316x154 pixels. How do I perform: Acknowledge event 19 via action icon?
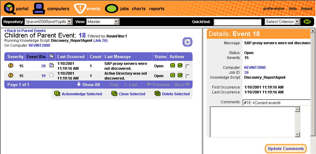pos(173,75)
